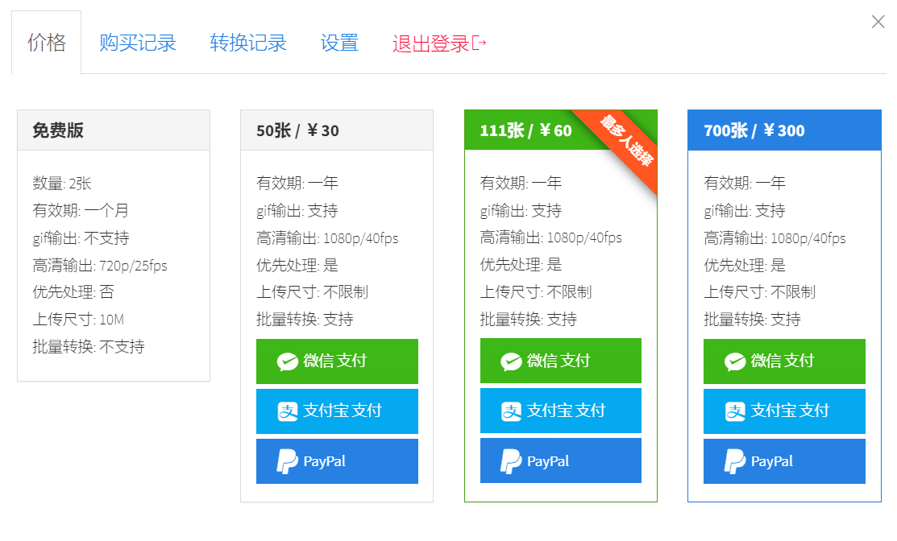This screenshot has width=897, height=541.
Task: Pay with 支付宝支付 on the 700张 plan
Action: 784,411
